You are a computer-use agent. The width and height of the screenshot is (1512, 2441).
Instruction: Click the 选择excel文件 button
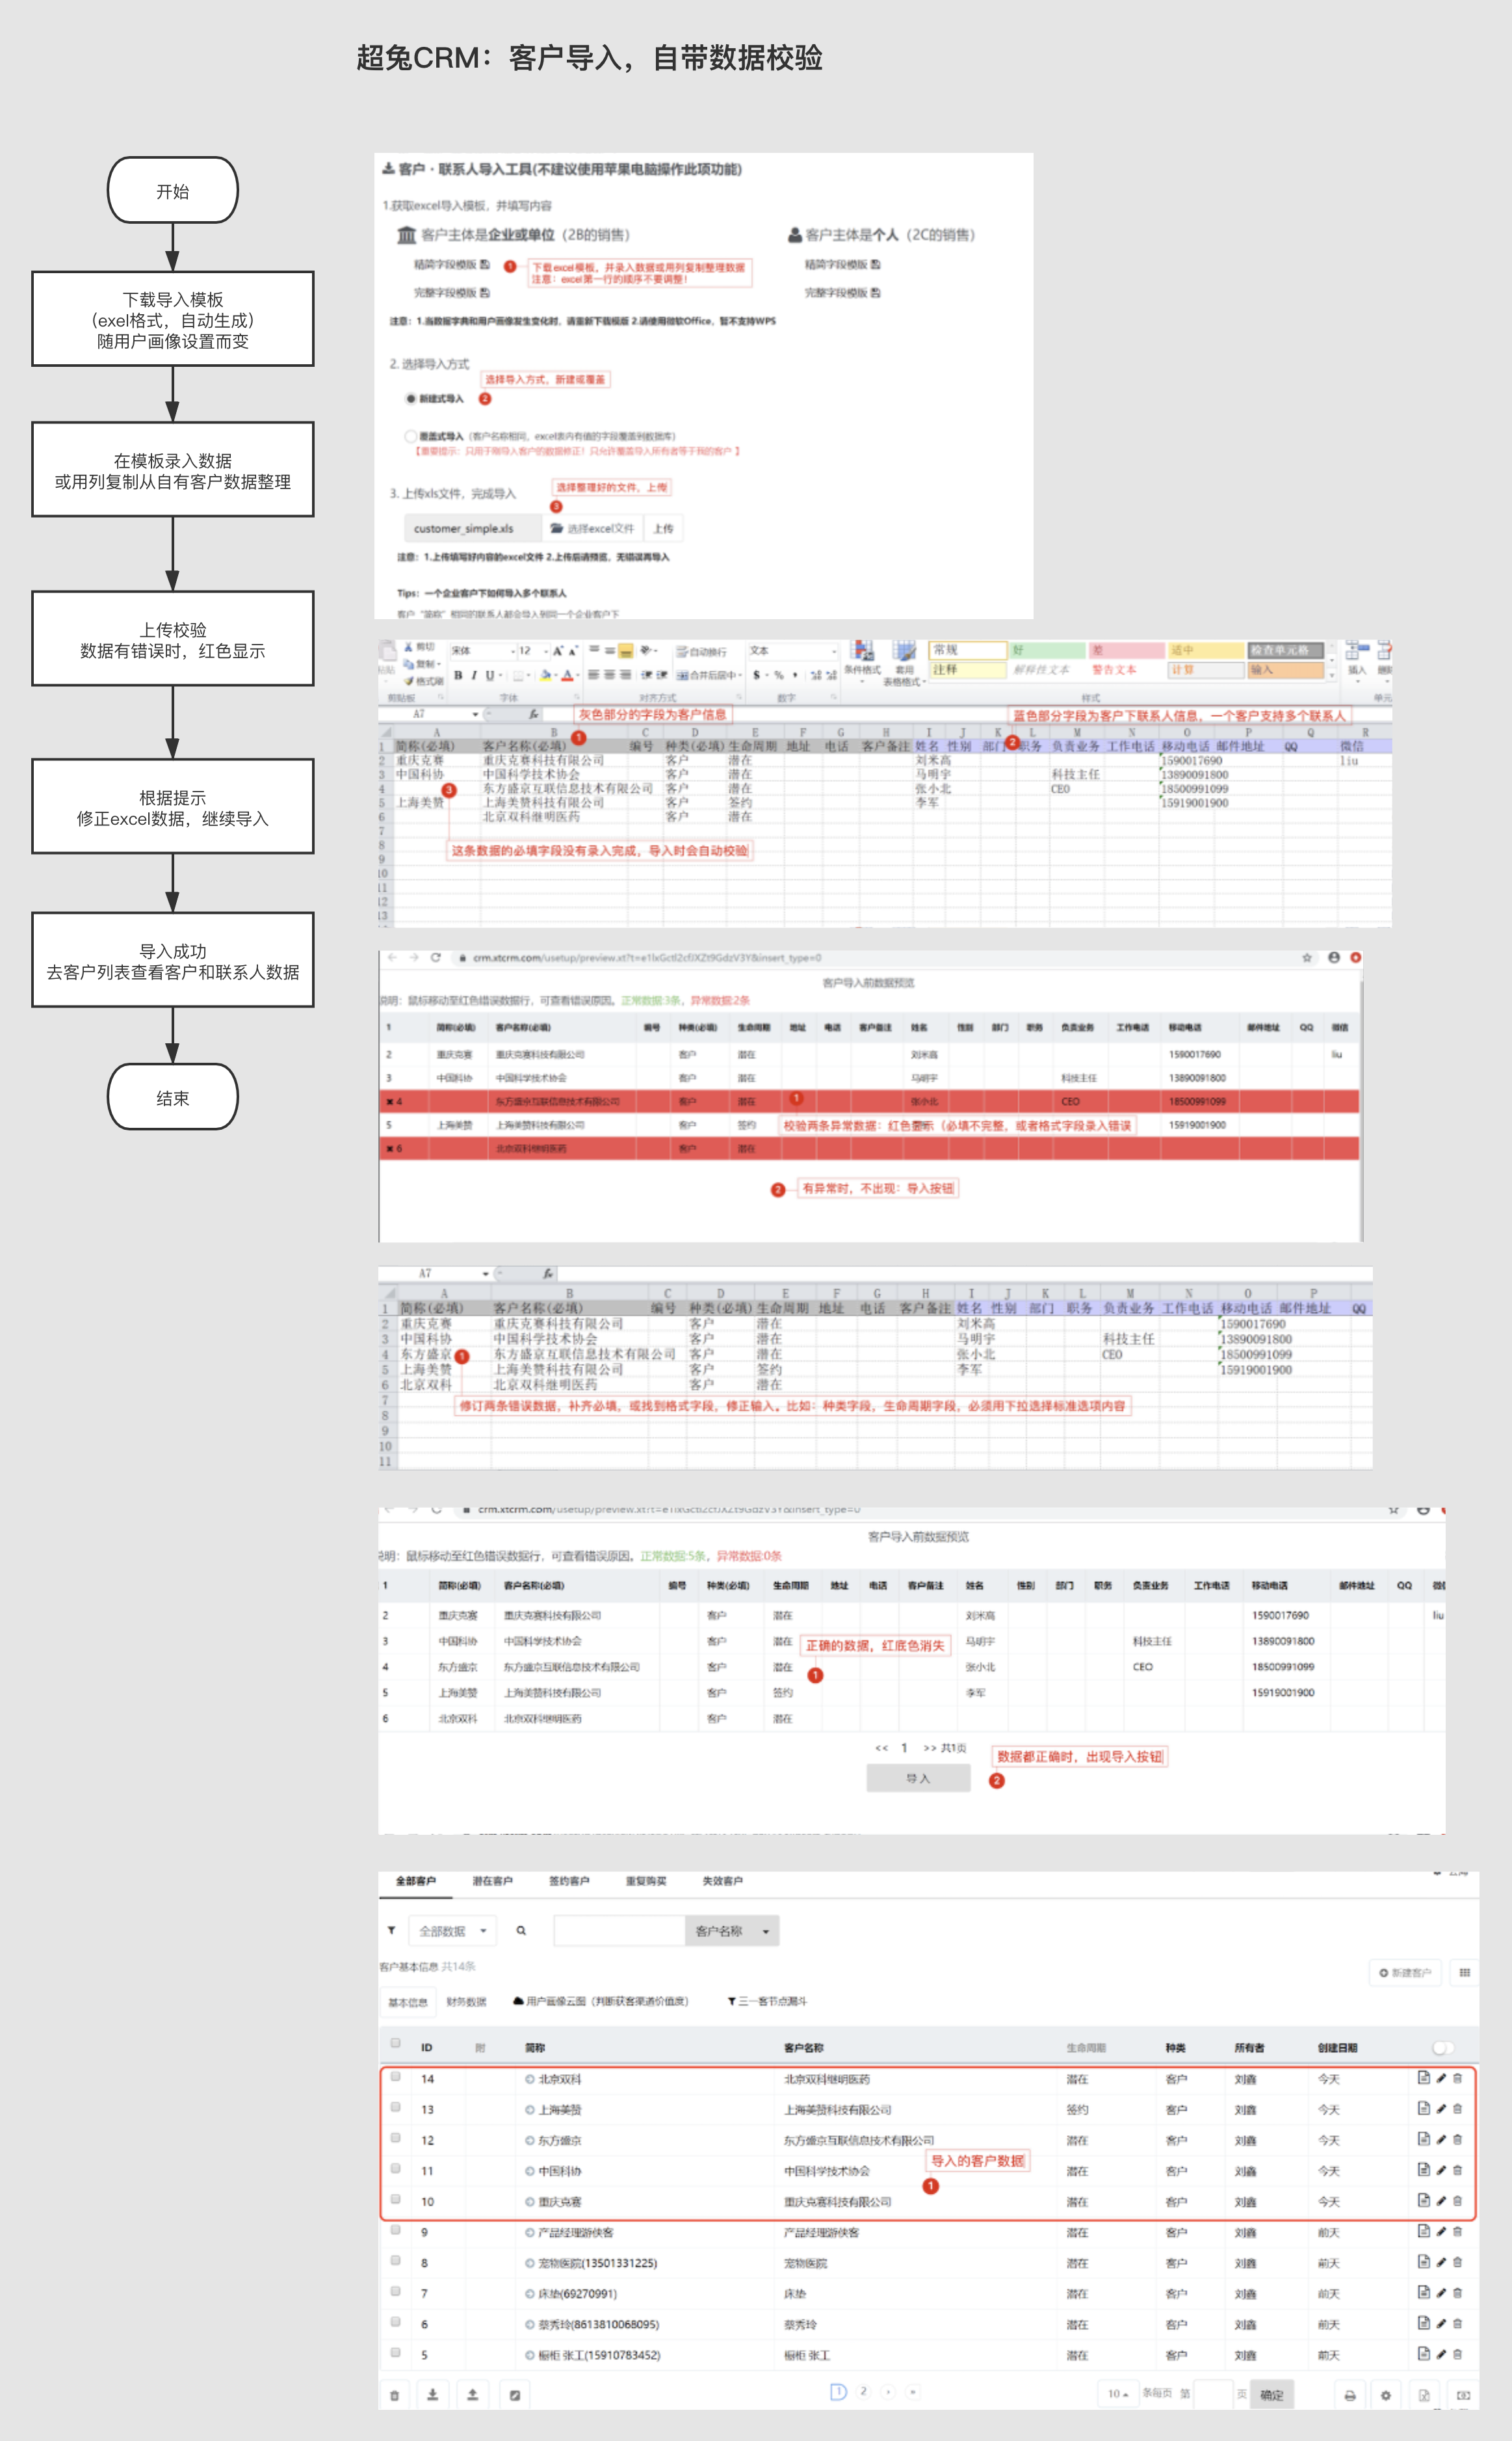[592, 528]
